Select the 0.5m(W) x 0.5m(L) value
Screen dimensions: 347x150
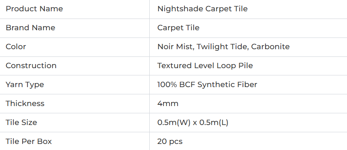pyautogui.click(x=193, y=123)
